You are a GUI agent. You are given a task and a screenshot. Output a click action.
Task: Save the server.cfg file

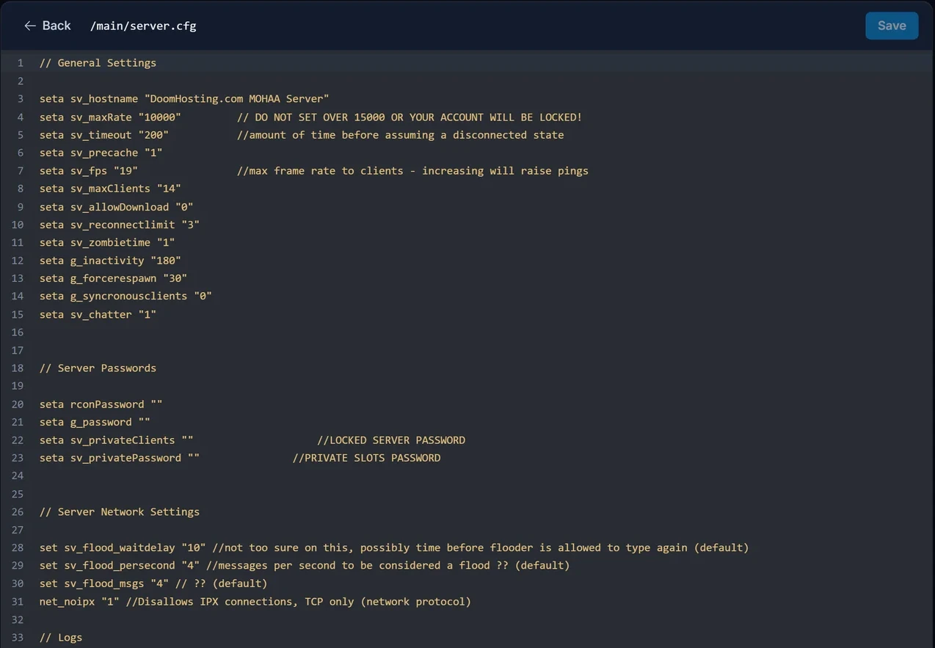click(892, 26)
